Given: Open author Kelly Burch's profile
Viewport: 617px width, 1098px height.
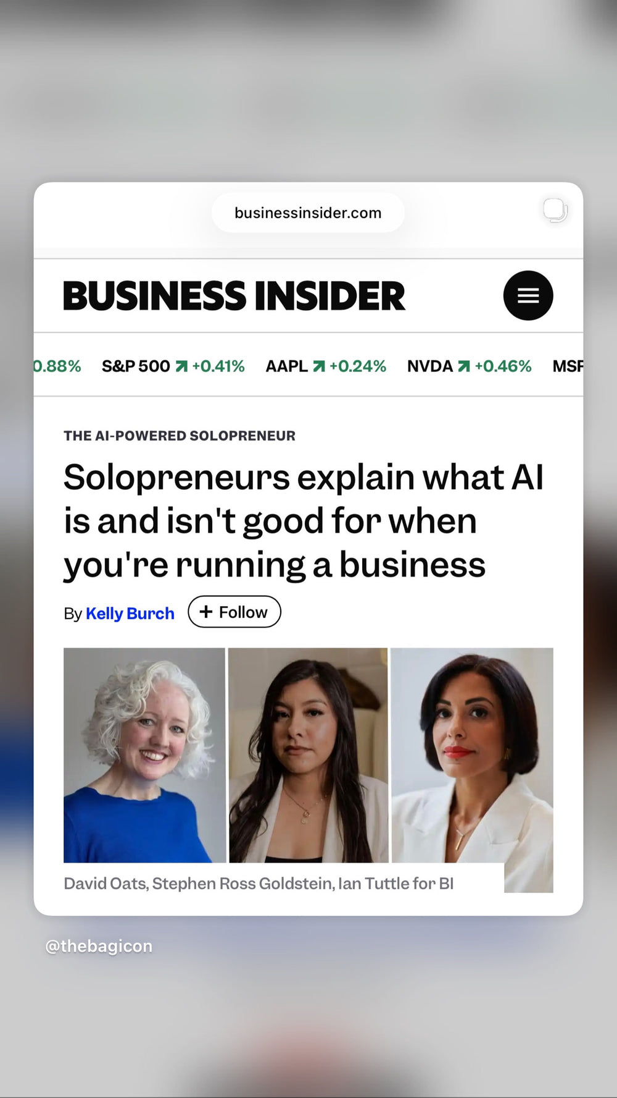Looking at the screenshot, I should pyautogui.click(x=130, y=613).
